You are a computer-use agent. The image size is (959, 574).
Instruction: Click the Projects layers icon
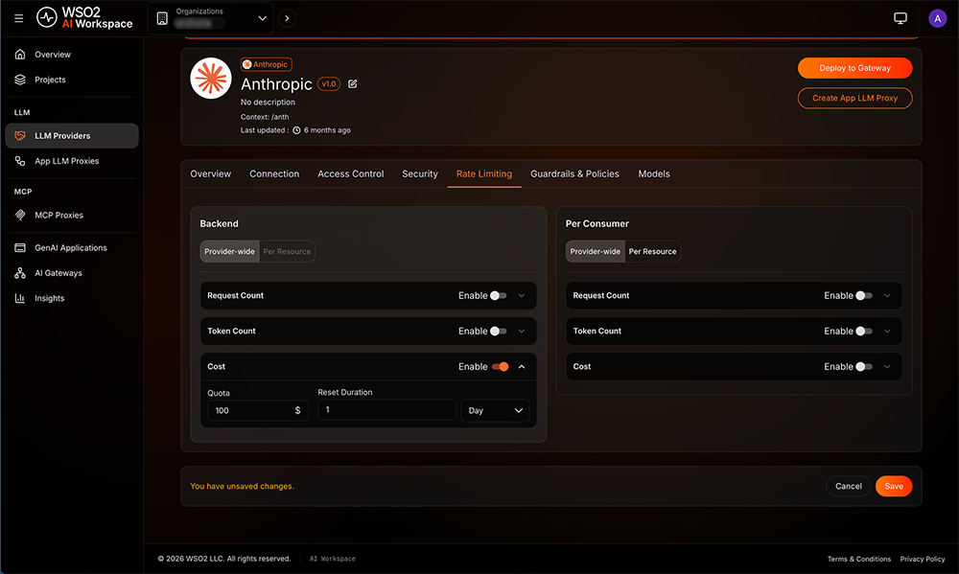[x=20, y=80]
